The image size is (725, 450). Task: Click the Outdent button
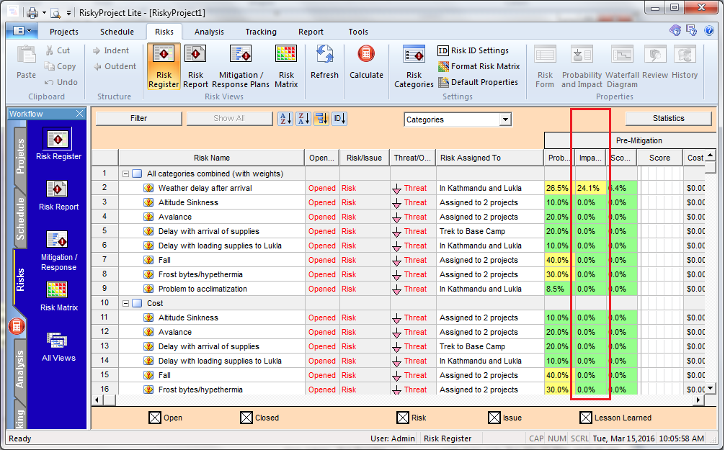(115, 66)
